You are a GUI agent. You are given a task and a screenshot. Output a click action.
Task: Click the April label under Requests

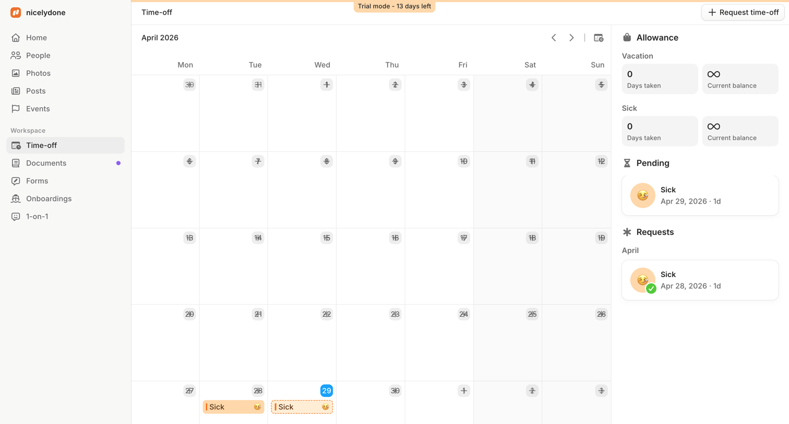[630, 251]
